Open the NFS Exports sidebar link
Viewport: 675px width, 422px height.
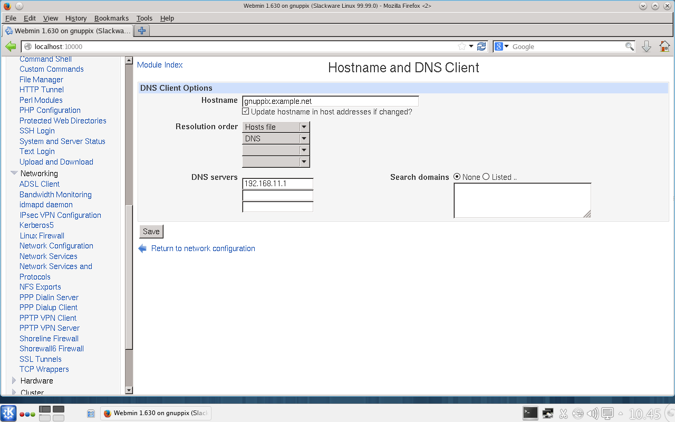coord(40,287)
